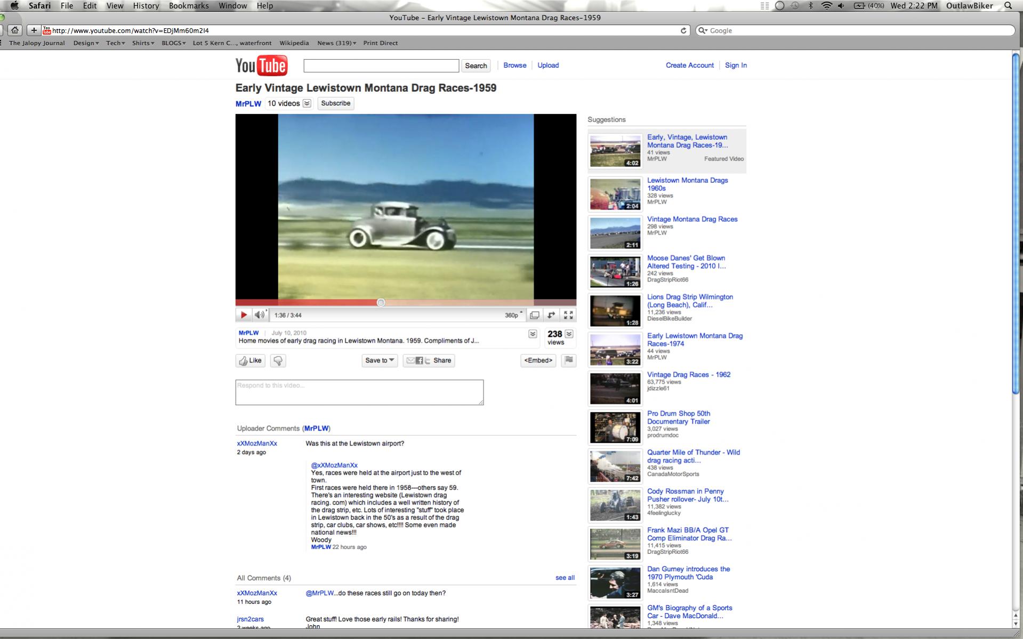The image size is (1023, 639).
Task: Click the Safari Google search field
Action: coord(855,30)
